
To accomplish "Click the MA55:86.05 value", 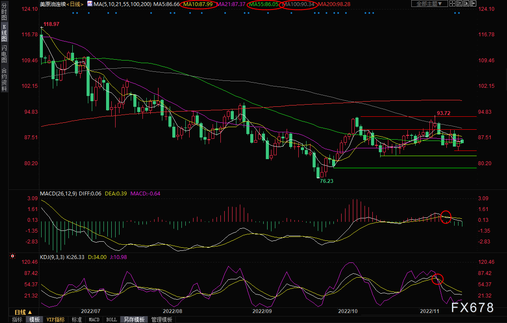I will [264, 4].
